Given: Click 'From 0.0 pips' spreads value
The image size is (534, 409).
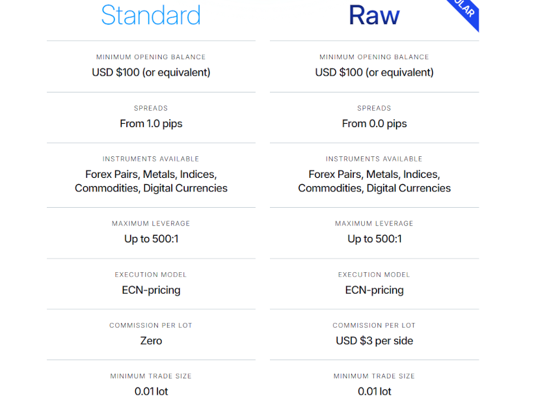Looking at the screenshot, I should tap(374, 124).
